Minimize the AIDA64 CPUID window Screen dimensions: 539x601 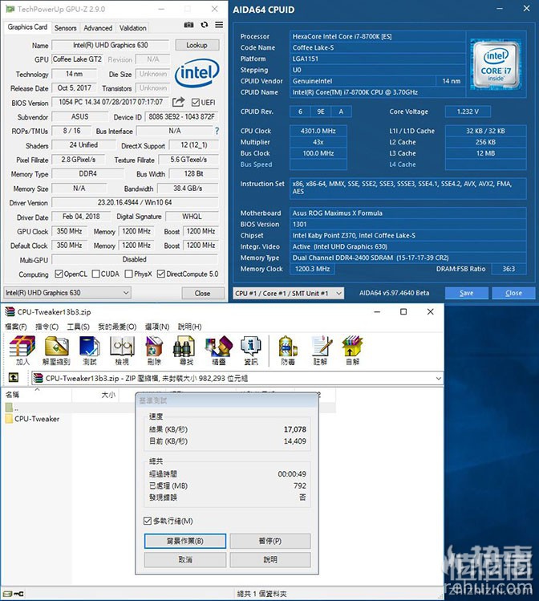pyautogui.click(x=500, y=9)
